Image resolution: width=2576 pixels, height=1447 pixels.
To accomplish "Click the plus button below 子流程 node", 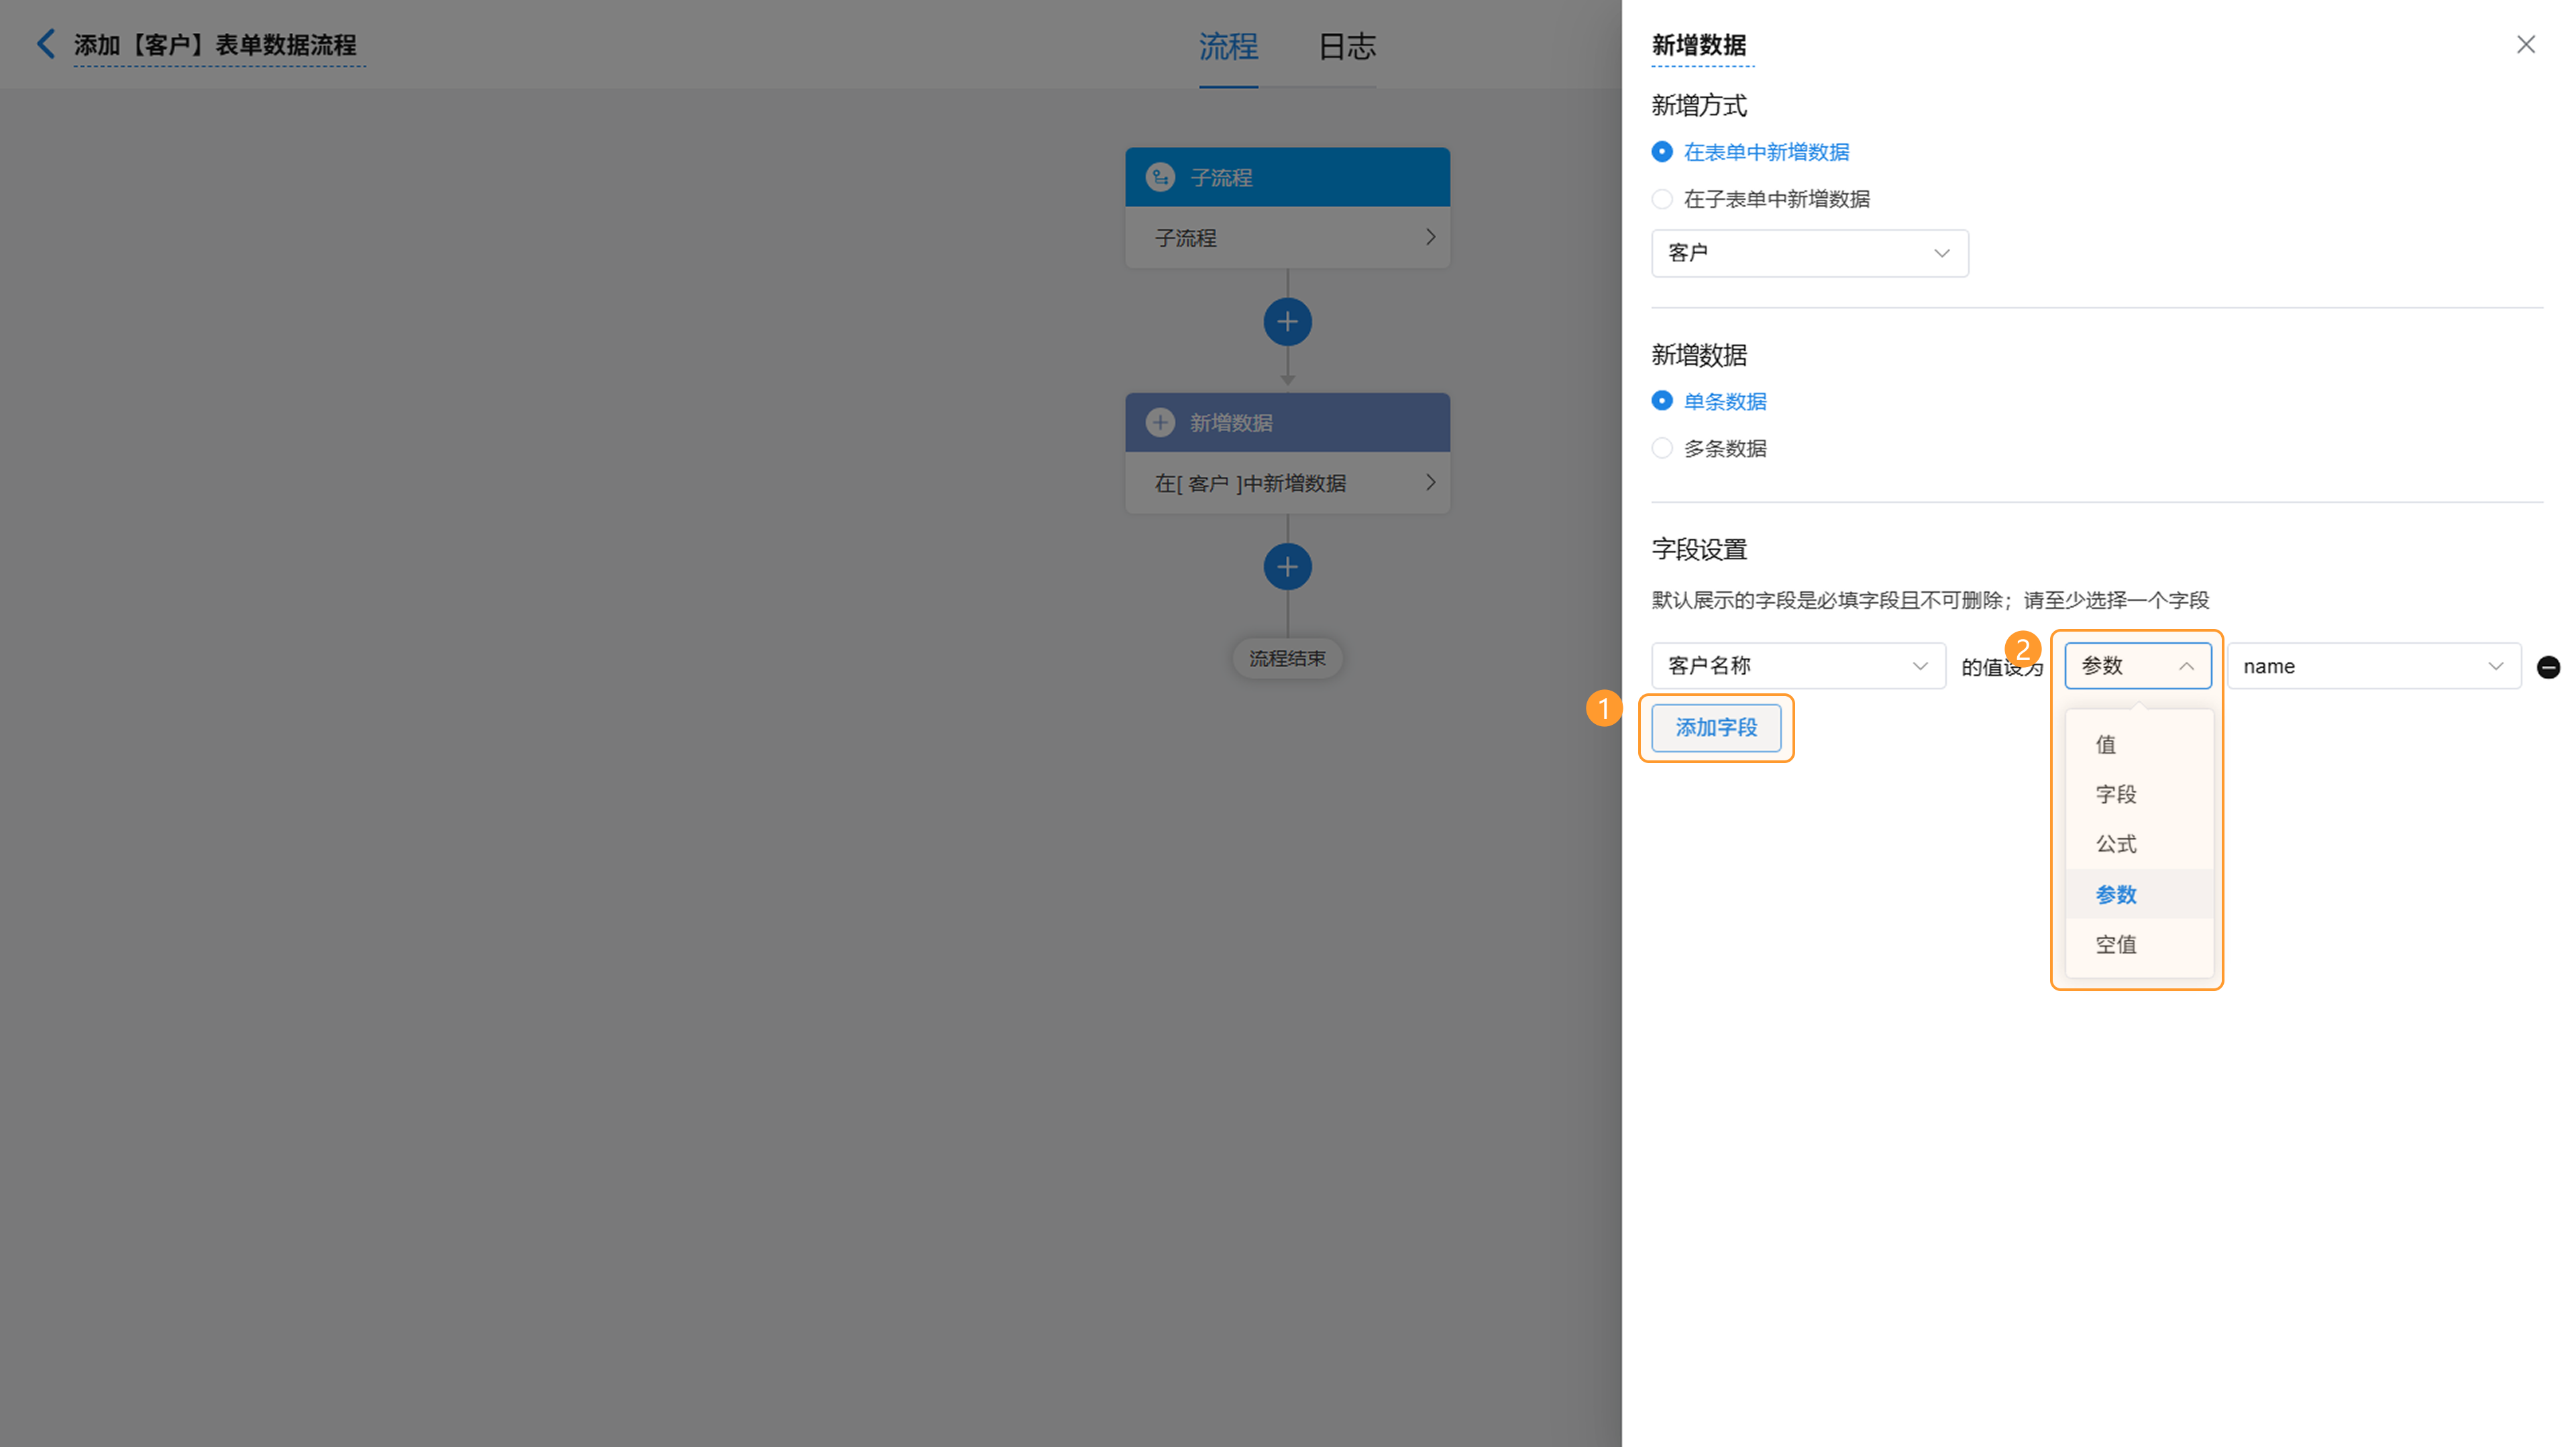I will 1287,322.
